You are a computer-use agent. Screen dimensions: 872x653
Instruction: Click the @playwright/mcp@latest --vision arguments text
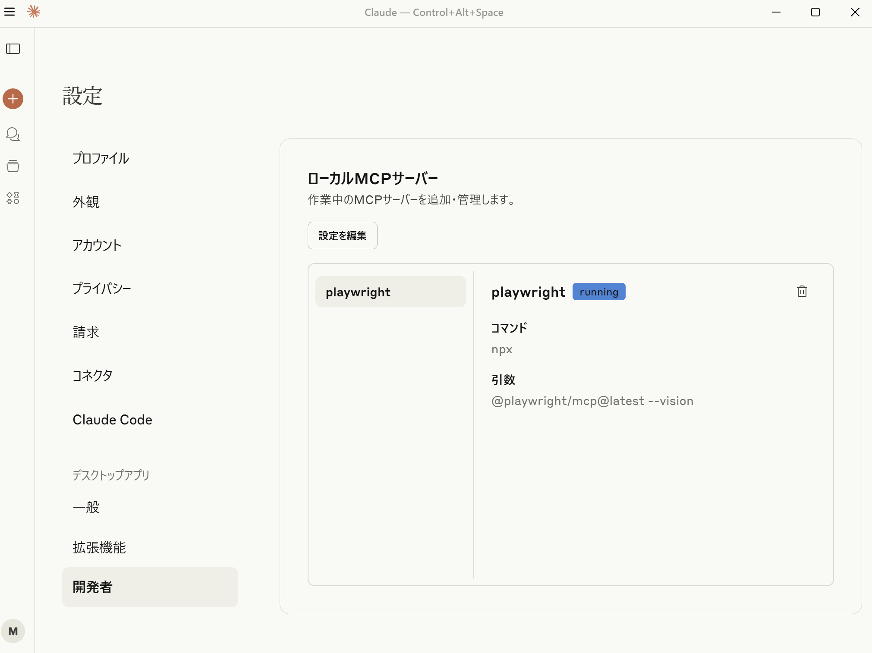[x=592, y=401]
